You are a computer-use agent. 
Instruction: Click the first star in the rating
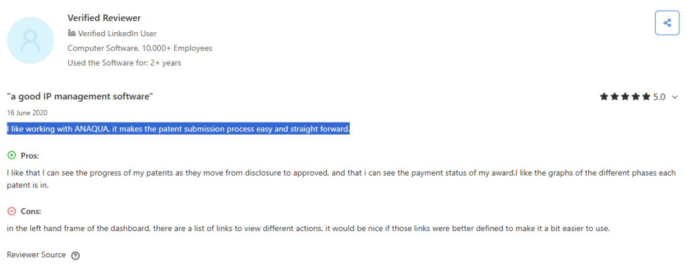pyautogui.click(x=604, y=97)
